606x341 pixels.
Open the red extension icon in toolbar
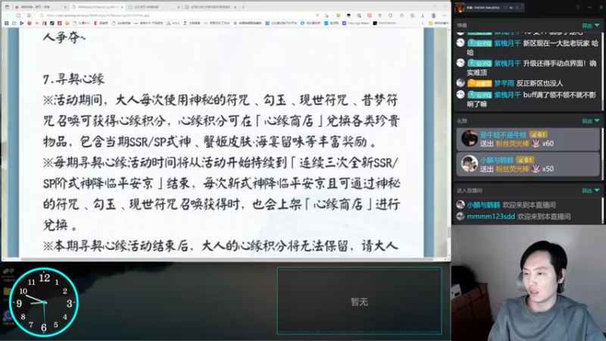tap(369, 15)
